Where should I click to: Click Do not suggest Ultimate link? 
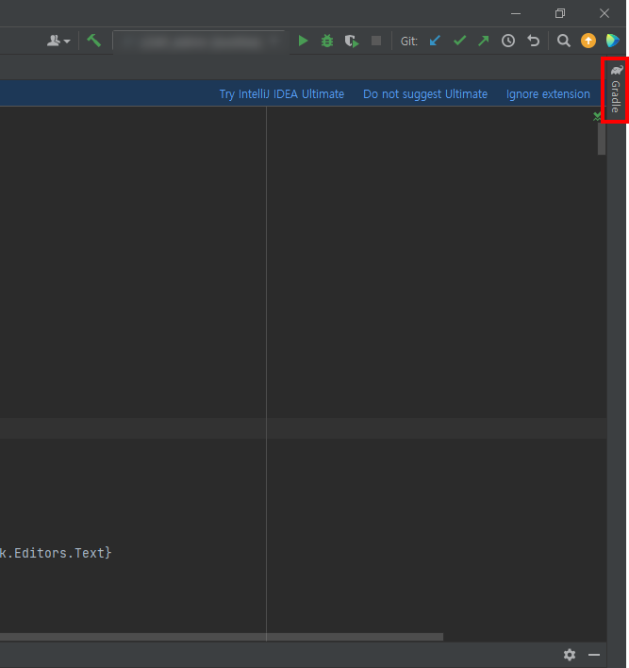425,94
